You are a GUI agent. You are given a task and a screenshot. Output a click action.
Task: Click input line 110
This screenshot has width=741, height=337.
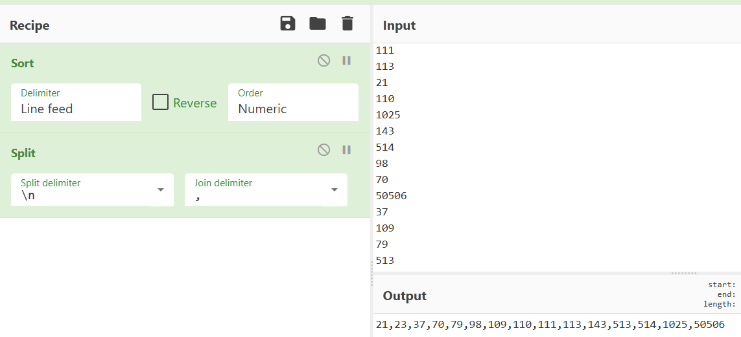pyautogui.click(x=384, y=99)
